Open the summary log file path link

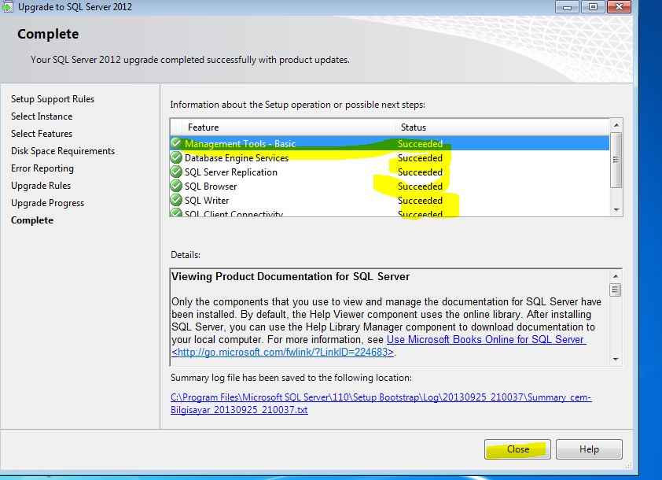381,404
